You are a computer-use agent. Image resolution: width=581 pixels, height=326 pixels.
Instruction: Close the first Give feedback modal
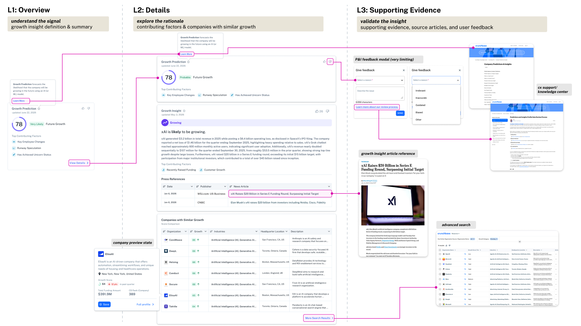point(404,70)
